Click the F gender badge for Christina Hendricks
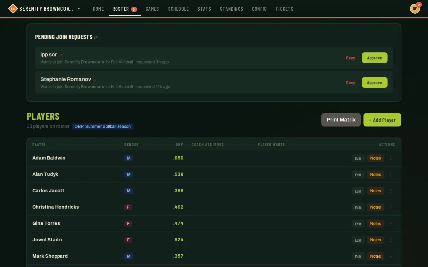 tap(128, 207)
